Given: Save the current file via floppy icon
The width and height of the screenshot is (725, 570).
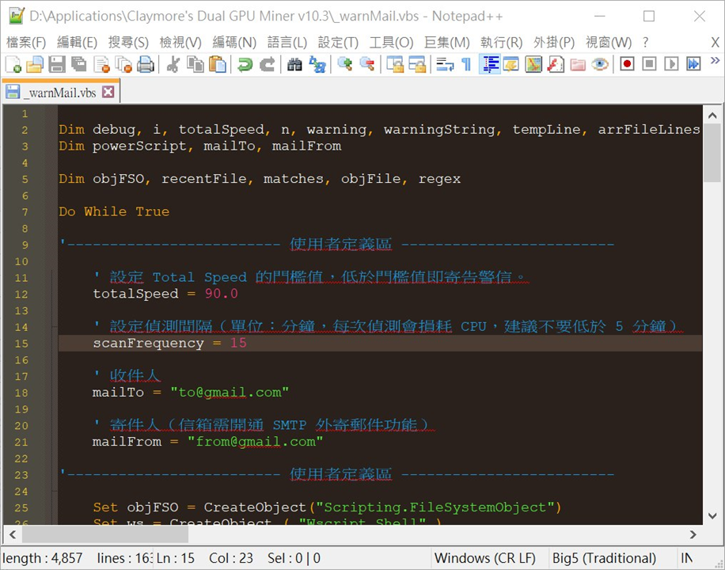Looking at the screenshot, I should pos(57,64).
